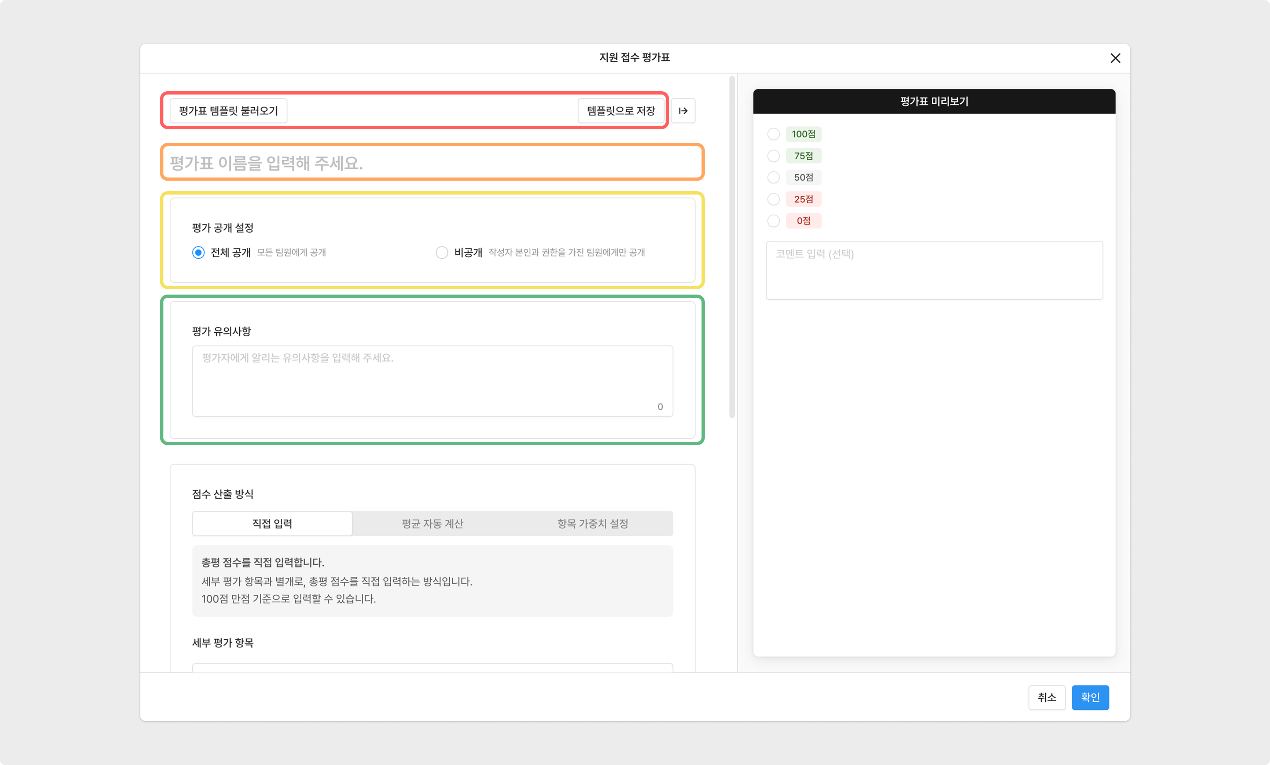This screenshot has height=765, width=1270.
Task: Select the 비공개 radio option
Action: point(442,252)
